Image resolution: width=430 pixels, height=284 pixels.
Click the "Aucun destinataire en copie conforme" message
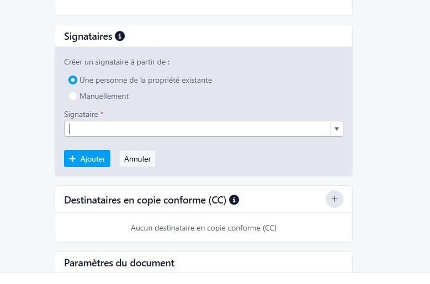(x=204, y=228)
